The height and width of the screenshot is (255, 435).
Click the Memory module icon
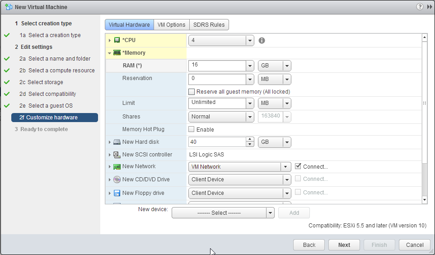tap(117, 52)
